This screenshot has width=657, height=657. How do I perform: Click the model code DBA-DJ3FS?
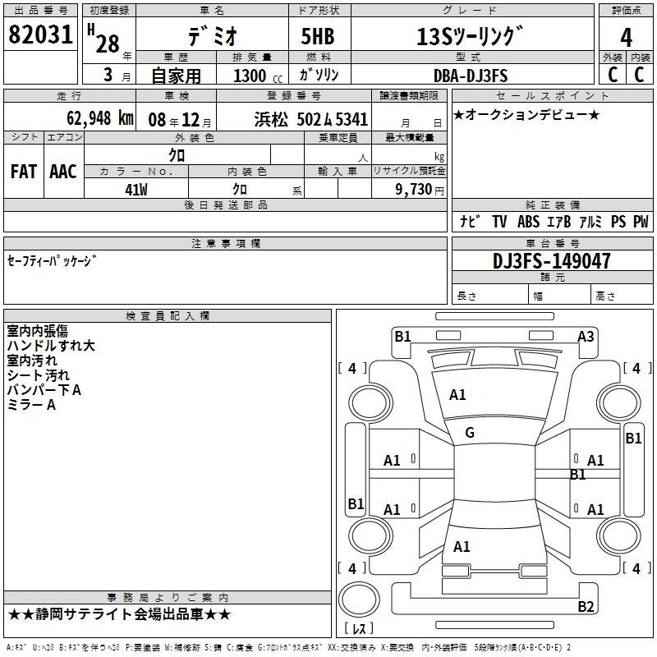point(471,76)
